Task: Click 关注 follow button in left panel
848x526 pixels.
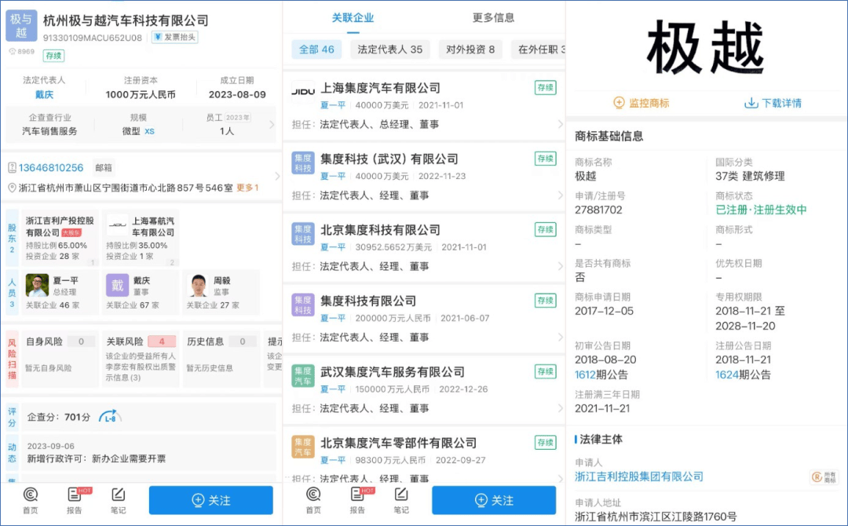Action: pyautogui.click(x=211, y=500)
